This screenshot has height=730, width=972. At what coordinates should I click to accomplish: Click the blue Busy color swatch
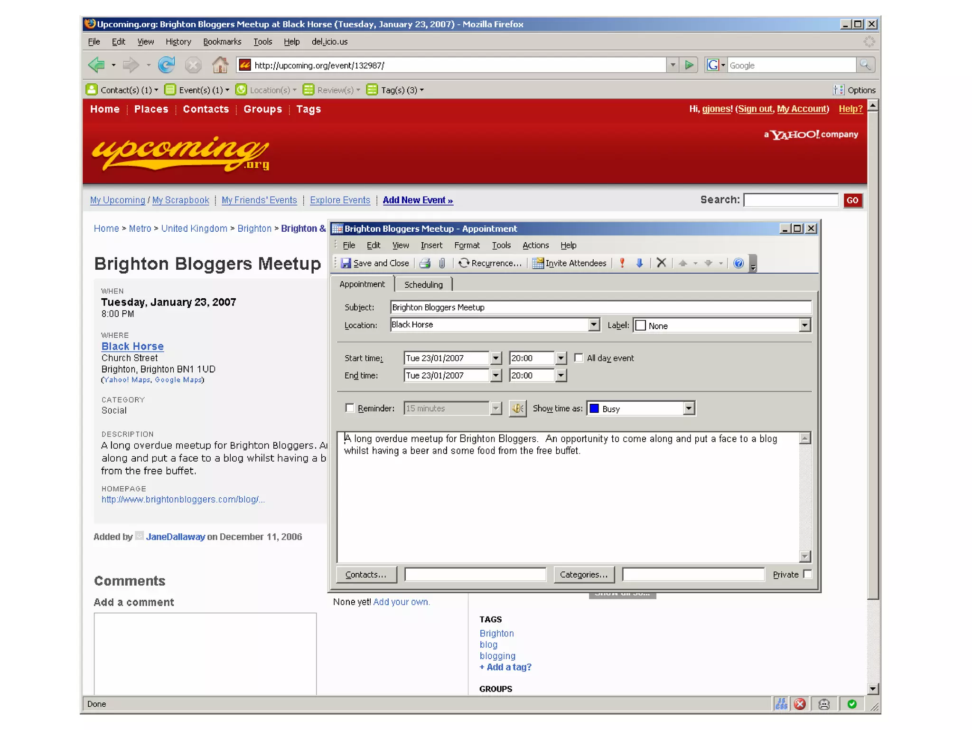(594, 408)
